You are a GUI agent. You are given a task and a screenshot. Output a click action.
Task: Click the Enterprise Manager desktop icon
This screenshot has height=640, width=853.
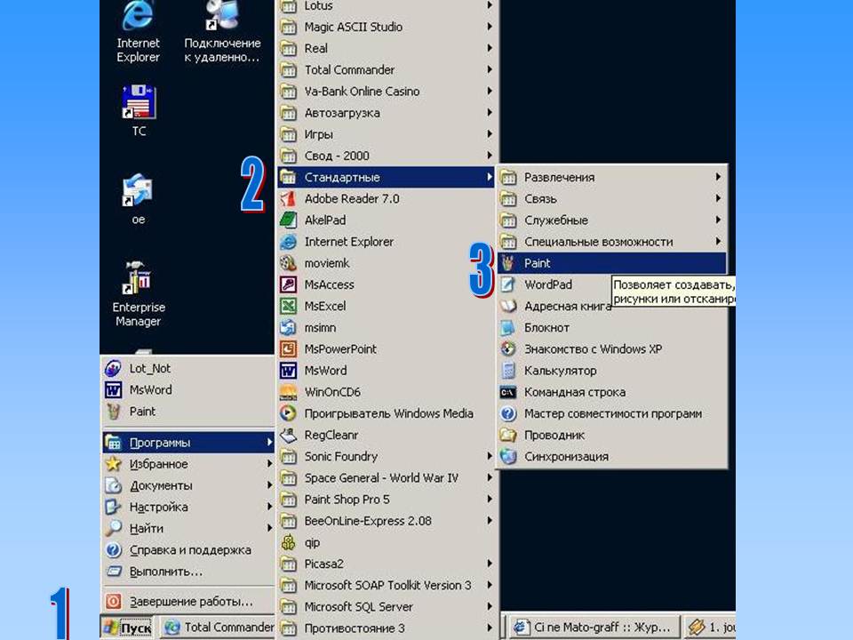click(x=138, y=280)
